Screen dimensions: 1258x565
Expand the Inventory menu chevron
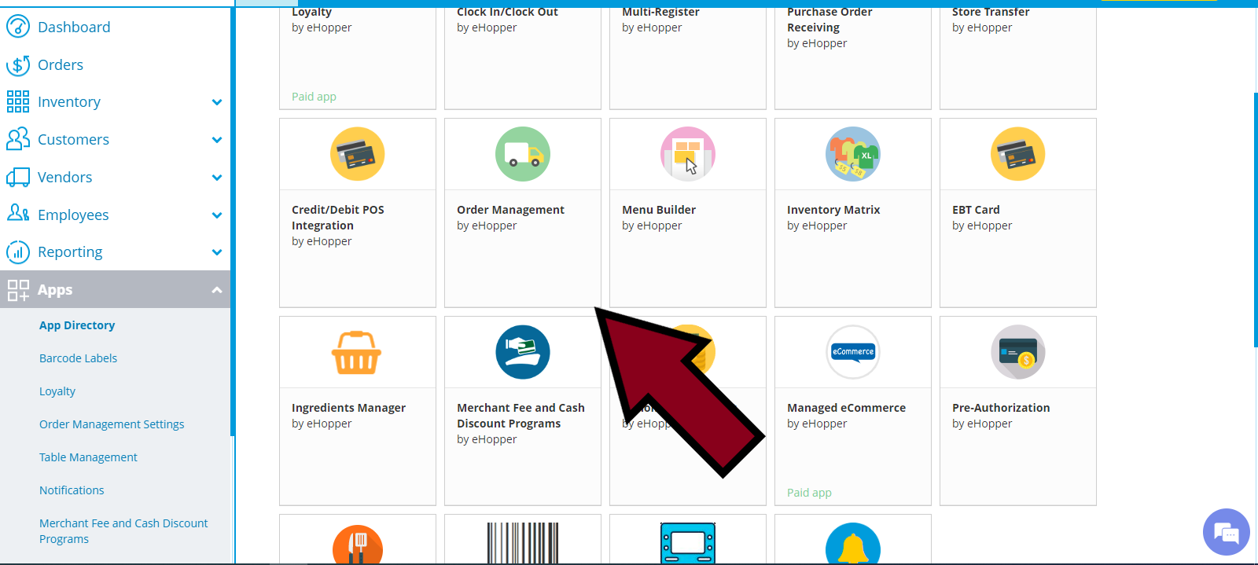point(217,102)
